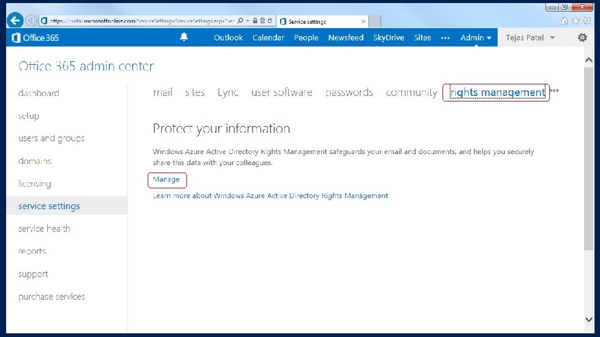This screenshot has height=337, width=600.
Task: Switch to the Lync settings tab
Action: tap(228, 92)
